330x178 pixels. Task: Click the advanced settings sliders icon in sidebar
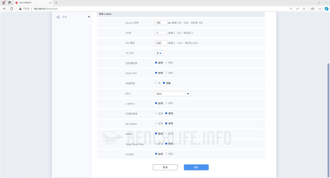[x=58, y=17]
